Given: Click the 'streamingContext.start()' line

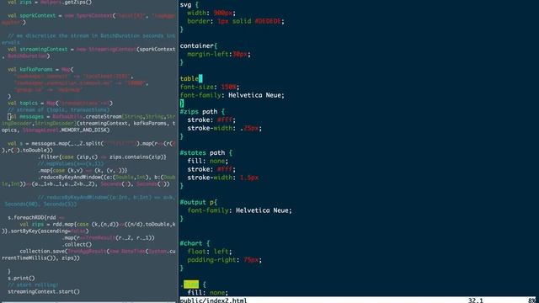Looking at the screenshot, I should click(44, 292).
